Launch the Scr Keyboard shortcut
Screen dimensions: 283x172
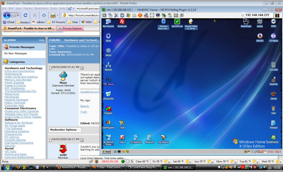136,139
